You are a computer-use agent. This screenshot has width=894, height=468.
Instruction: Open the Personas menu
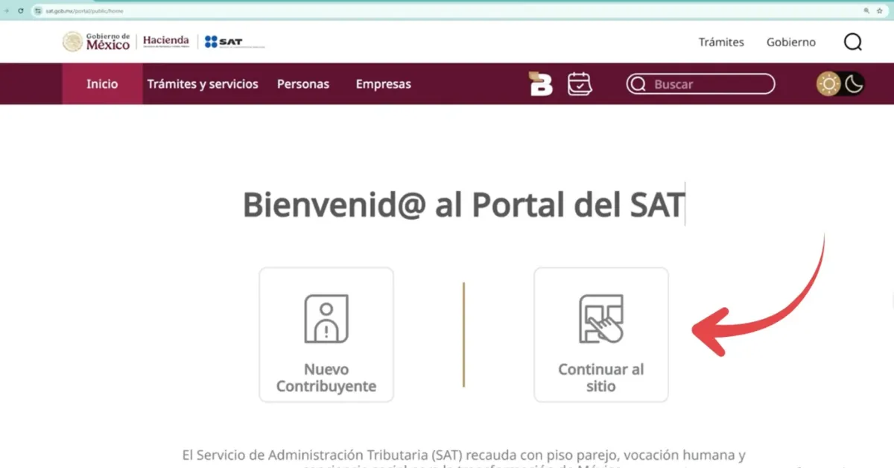click(x=303, y=84)
